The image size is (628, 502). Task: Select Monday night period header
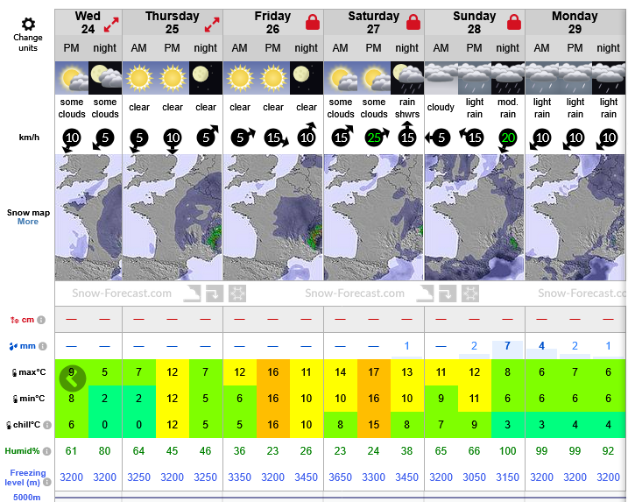608,48
